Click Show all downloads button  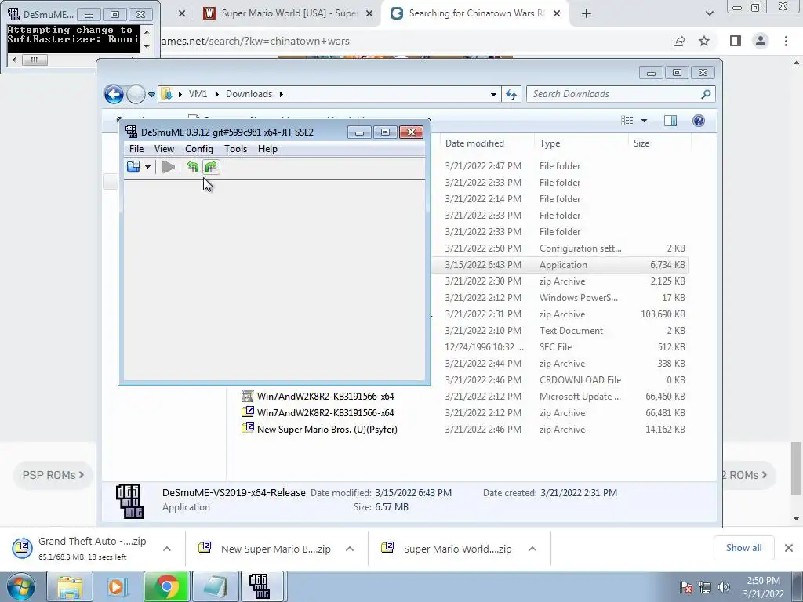(x=743, y=548)
